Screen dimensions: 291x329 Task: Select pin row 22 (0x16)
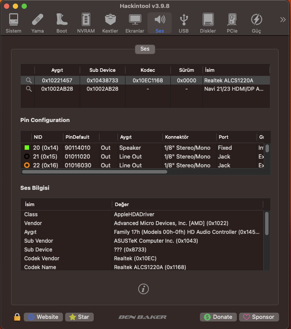(142, 165)
